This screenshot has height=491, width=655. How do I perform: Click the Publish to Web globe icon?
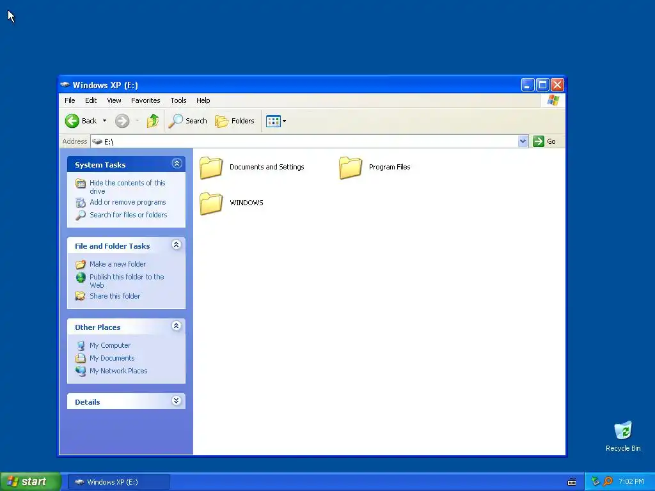(81, 277)
